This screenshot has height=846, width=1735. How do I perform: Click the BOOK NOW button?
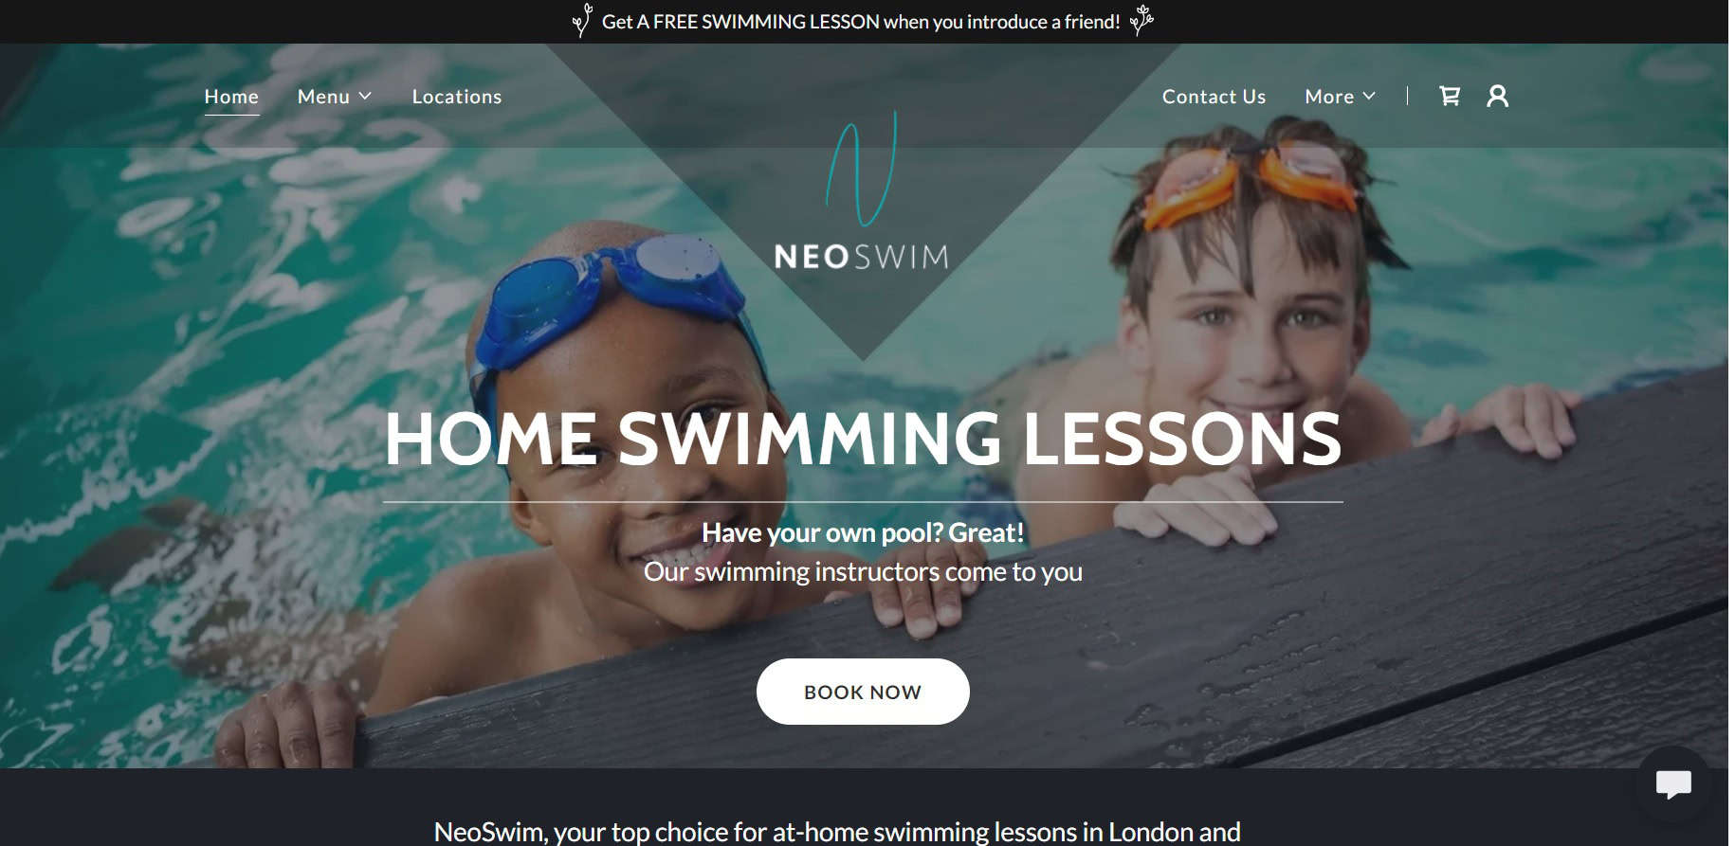coord(863,692)
